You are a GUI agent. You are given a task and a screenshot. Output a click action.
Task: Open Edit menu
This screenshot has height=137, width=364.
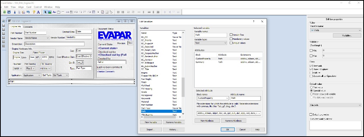tap(6, 7)
